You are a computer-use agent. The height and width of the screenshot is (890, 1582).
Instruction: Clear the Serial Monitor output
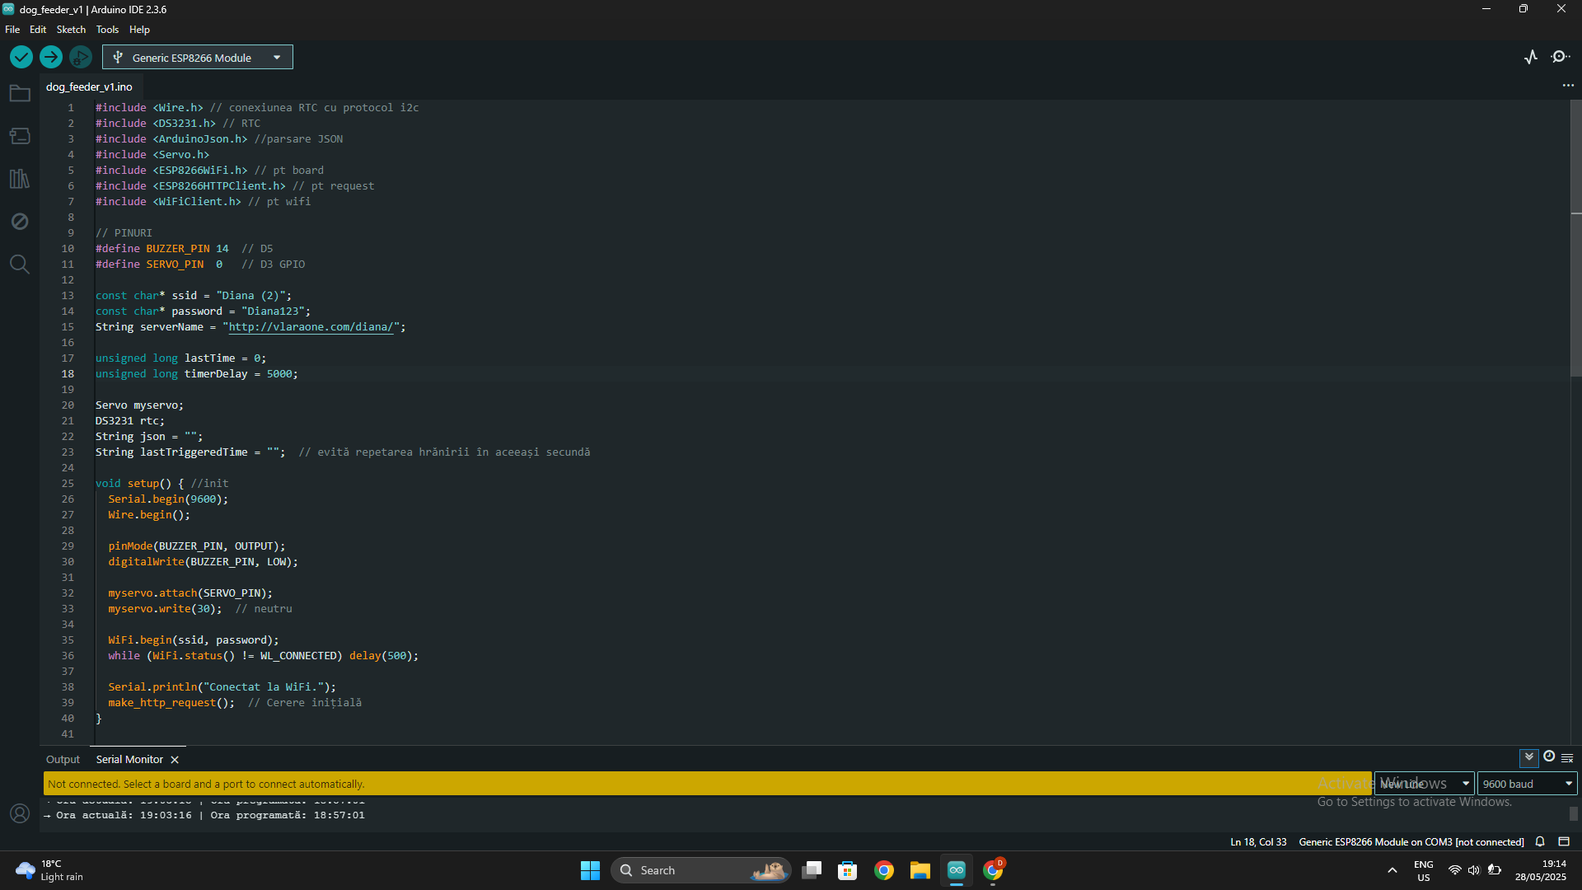[1567, 757]
